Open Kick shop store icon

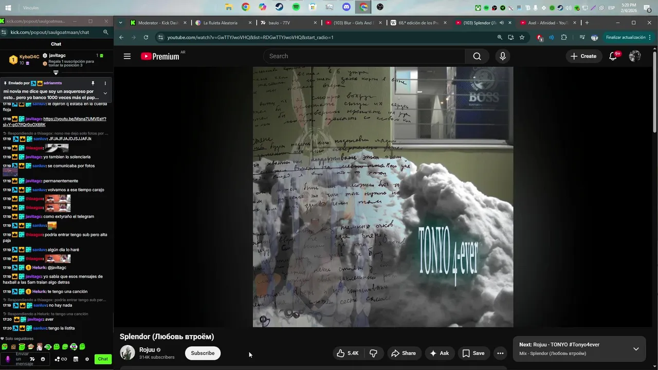pyautogui.click(x=76, y=359)
